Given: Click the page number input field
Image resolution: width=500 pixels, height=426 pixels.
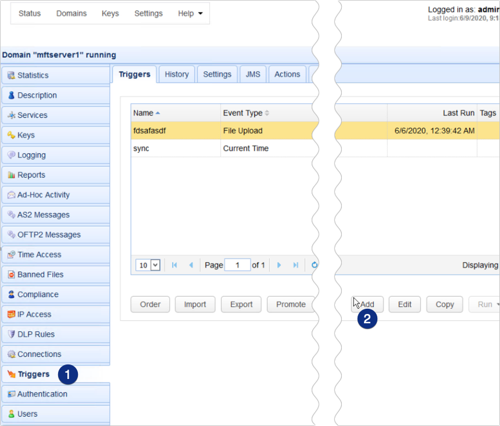Looking at the screenshot, I should pyautogui.click(x=237, y=265).
